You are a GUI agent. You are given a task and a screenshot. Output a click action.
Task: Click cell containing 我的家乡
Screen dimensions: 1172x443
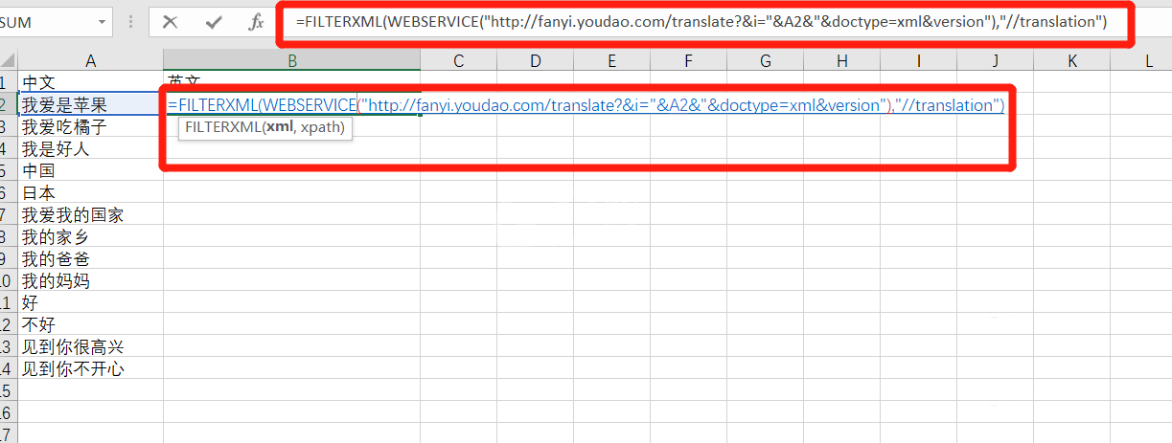coord(91,236)
